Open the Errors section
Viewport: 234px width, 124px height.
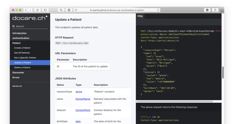point(16,77)
